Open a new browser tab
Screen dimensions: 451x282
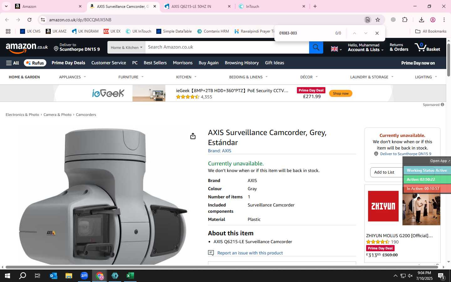pyautogui.click(x=315, y=6)
